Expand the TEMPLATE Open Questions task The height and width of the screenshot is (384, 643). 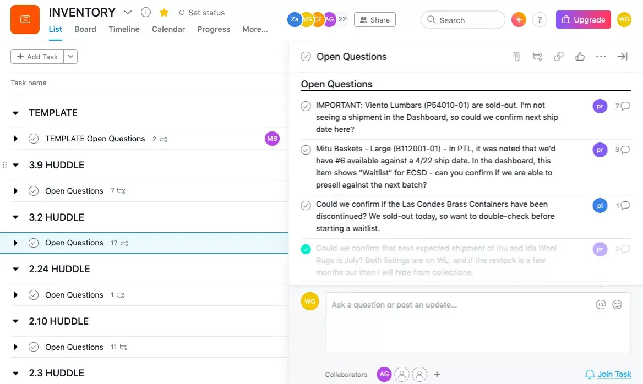(x=16, y=138)
